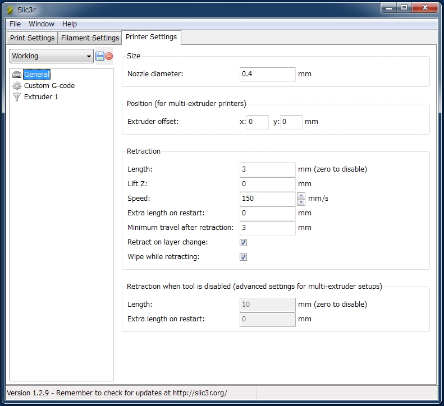Viewport: 444px width, 406px height.
Task: Switch to the Print Settings tab
Action: point(32,38)
